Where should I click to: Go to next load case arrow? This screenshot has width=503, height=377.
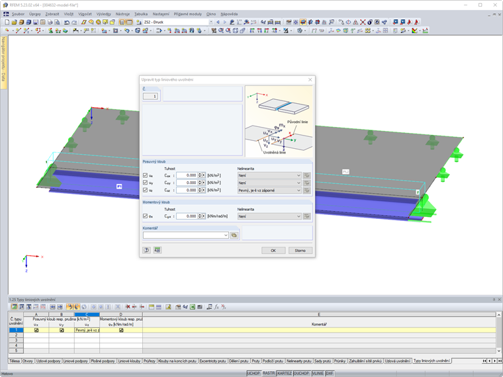[224, 22]
